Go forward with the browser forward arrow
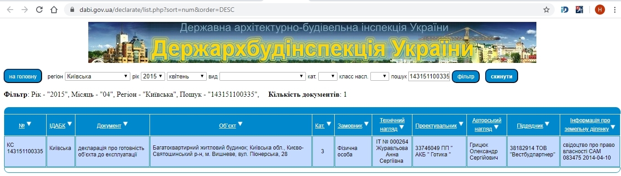This screenshot has width=621, height=176. pyautogui.click(x=24, y=9)
